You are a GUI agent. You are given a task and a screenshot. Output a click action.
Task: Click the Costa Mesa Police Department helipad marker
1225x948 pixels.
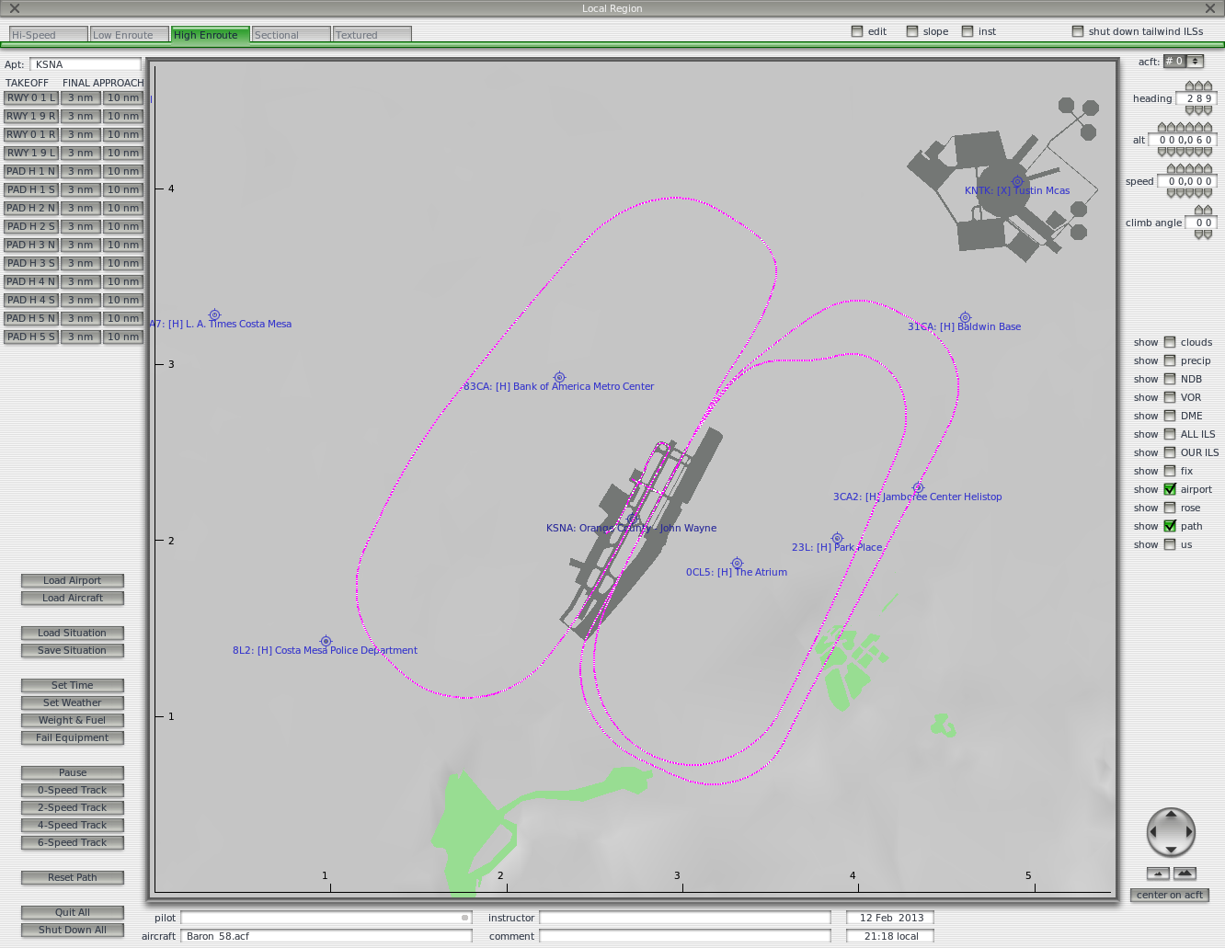[x=326, y=641]
